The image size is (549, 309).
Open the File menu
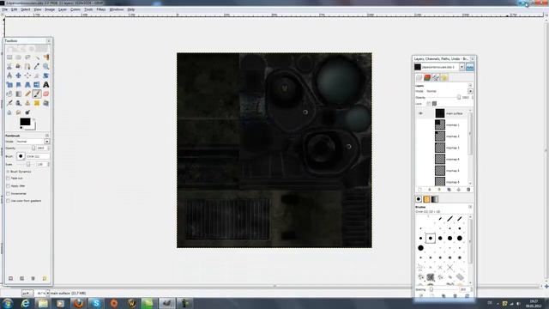pyautogui.click(x=4, y=9)
